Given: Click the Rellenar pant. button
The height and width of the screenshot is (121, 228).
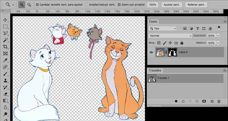Looking at the screenshot, I should (x=196, y=5).
